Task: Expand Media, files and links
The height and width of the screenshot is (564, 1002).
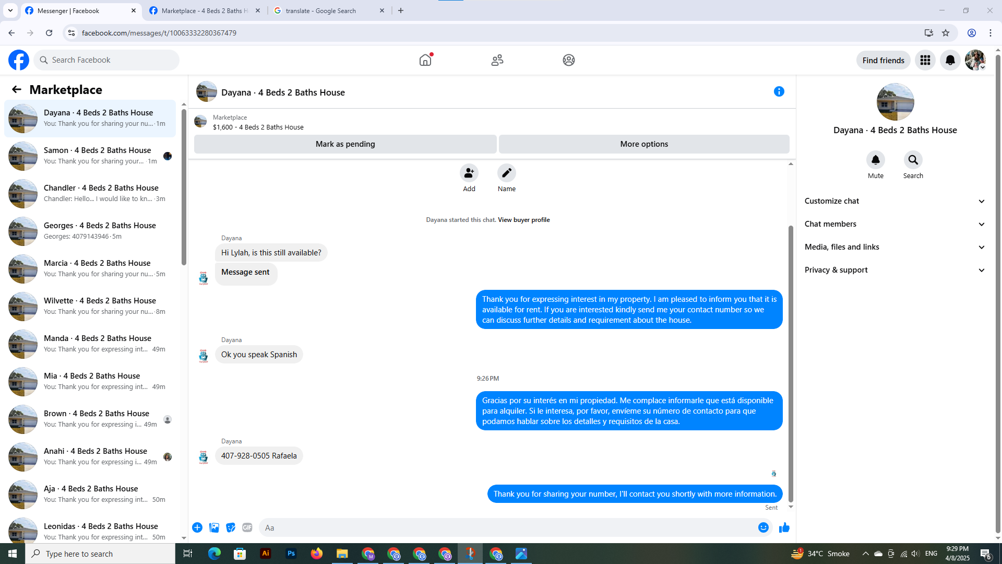Action: tap(894, 247)
